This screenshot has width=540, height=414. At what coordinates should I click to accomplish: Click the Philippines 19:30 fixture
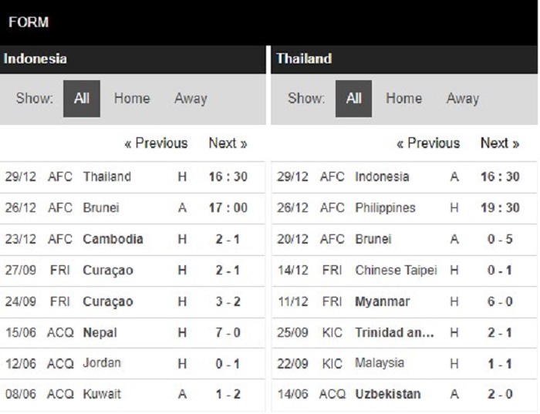coord(385,208)
